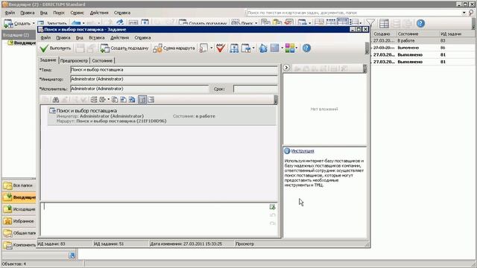Open dropdown arrow next to Создать
The width and height of the screenshot is (477, 268).
point(34,23)
